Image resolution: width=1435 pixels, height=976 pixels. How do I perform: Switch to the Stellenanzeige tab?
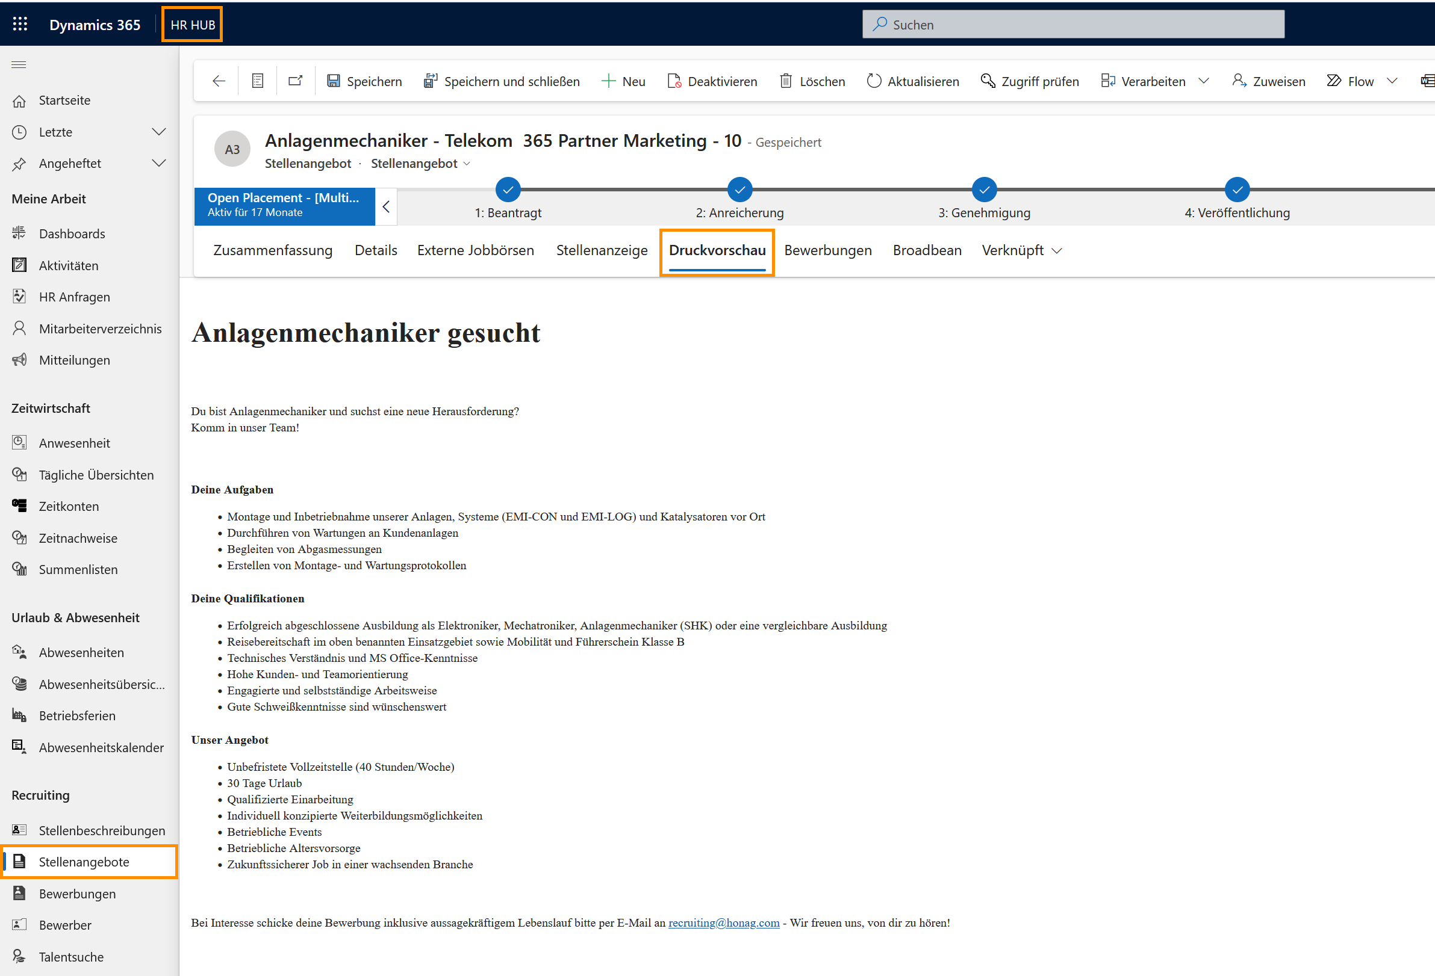point(602,250)
